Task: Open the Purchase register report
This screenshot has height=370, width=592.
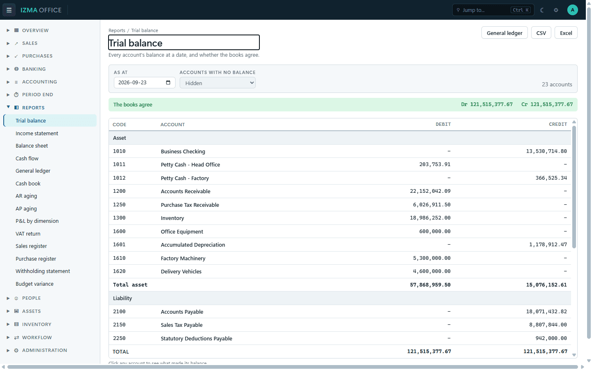Action: [x=50, y=259]
